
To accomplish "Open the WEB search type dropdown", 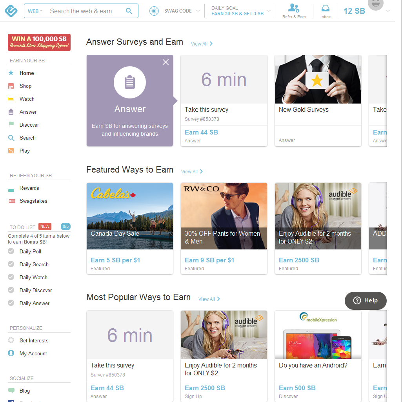I will click(x=35, y=11).
